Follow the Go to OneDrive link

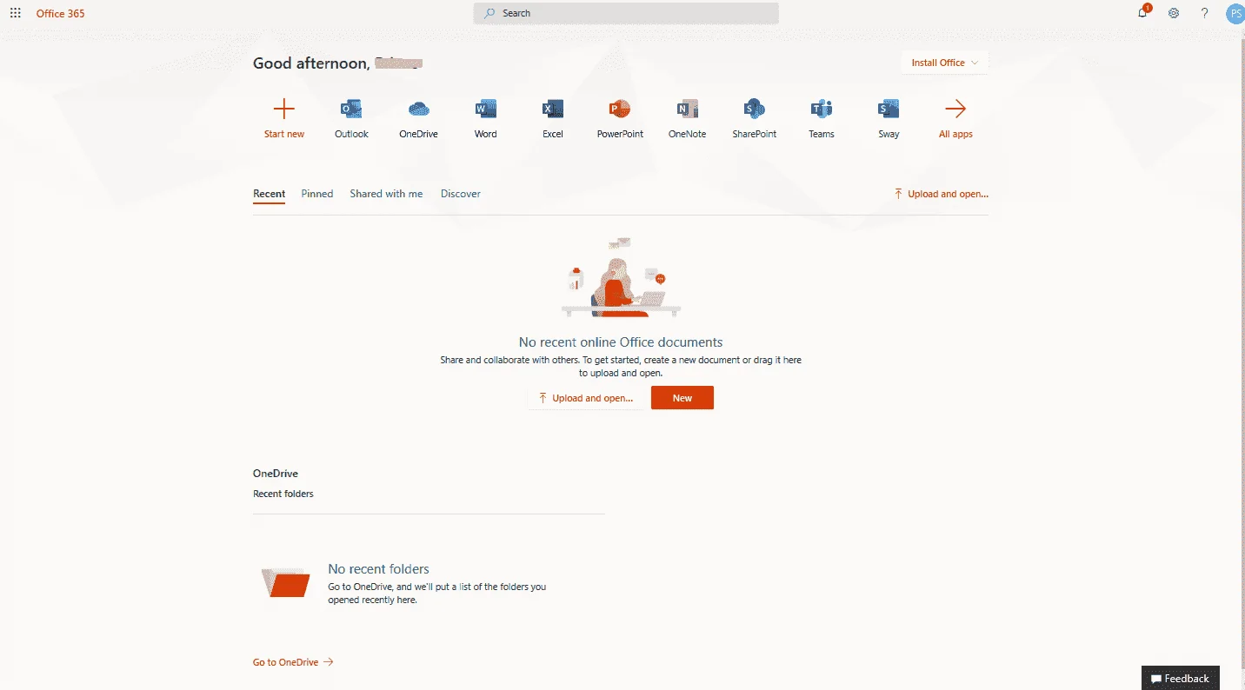pos(293,662)
